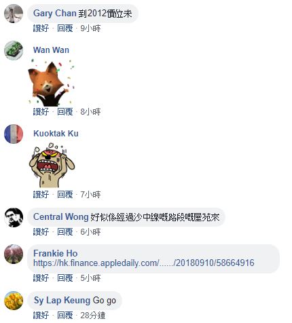Viewport: 292px width, 323px height.
Task: View the angry screaming dog sticker
Action: 52,165
